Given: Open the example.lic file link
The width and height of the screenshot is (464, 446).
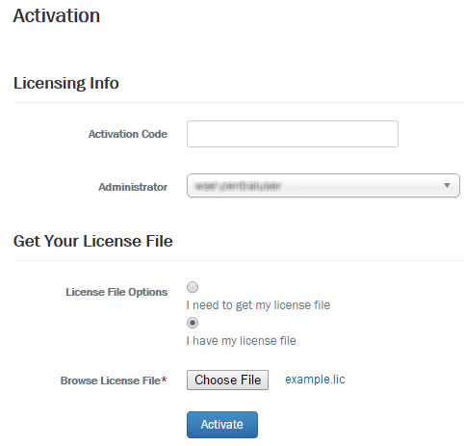Looking at the screenshot, I should tap(315, 380).
